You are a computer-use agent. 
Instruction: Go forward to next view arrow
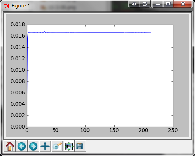pos(33,146)
